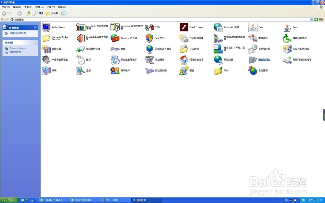The height and width of the screenshot is (203, 325).
Task: Switch to 360安全浏览器 taskbar button
Action: (x=84, y=200)
